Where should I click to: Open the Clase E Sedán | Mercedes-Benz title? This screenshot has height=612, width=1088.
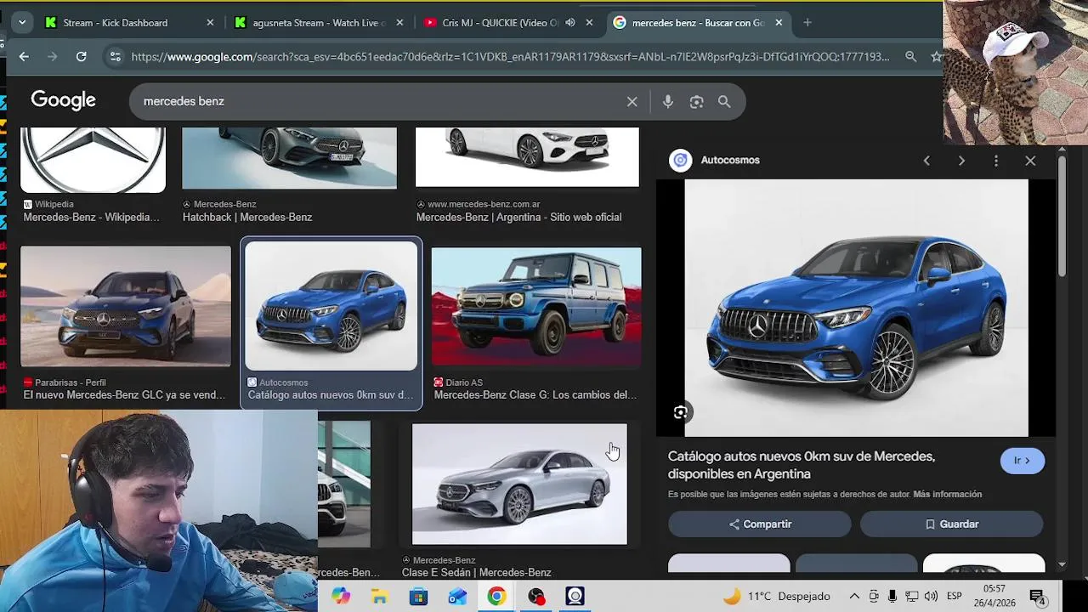(477, 572)
